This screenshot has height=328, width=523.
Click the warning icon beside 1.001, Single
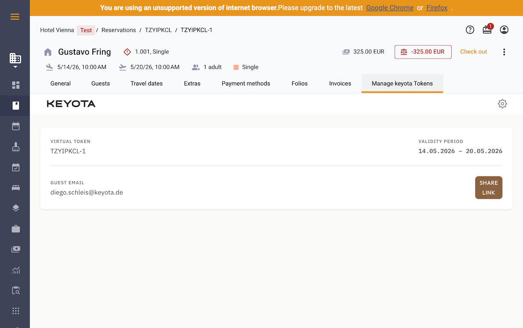click(x=127, y=52)
